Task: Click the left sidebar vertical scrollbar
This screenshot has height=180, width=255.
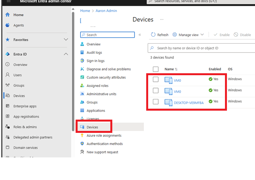Action: [x=73, y=71]
